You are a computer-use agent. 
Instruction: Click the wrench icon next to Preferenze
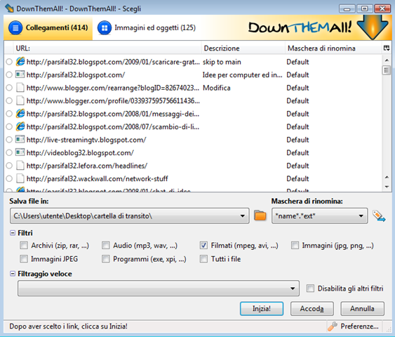click(x=333, y=326)
